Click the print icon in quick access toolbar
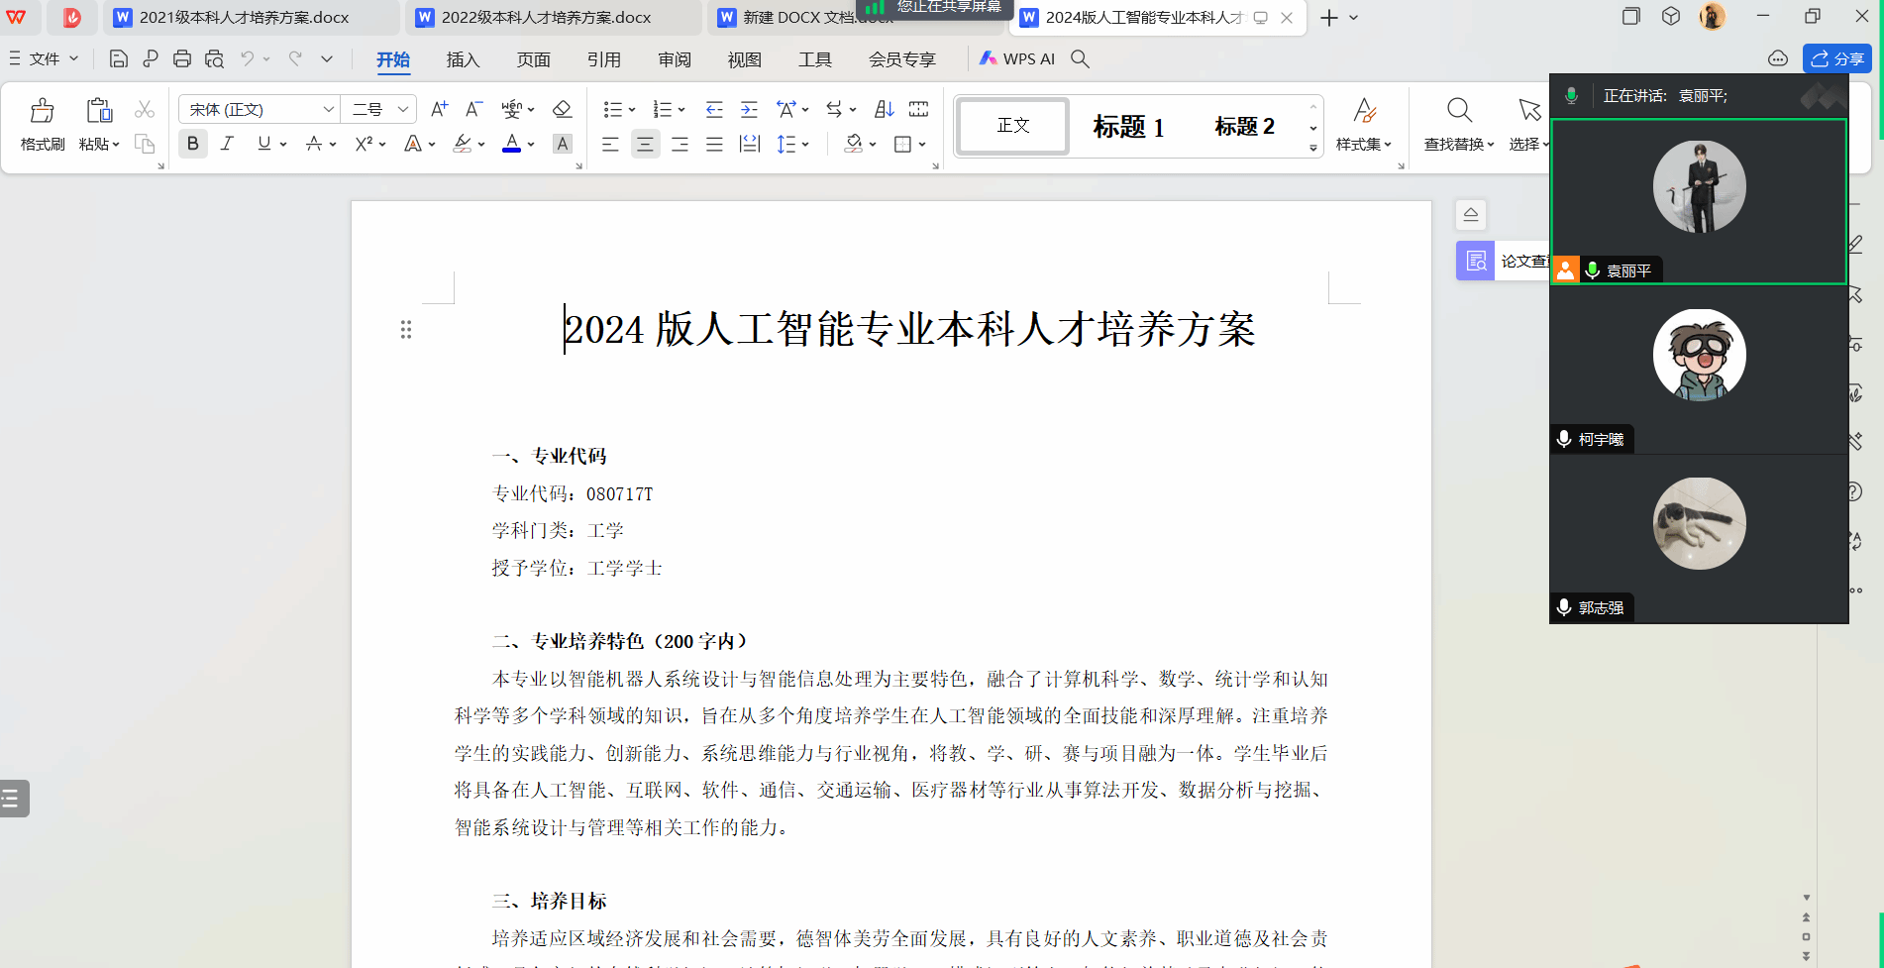The height and width of the screenshot is (968, 1884). pos(181,59)
